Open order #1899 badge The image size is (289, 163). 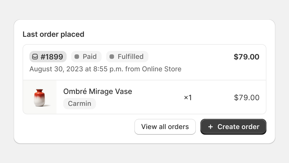(48, 57)
